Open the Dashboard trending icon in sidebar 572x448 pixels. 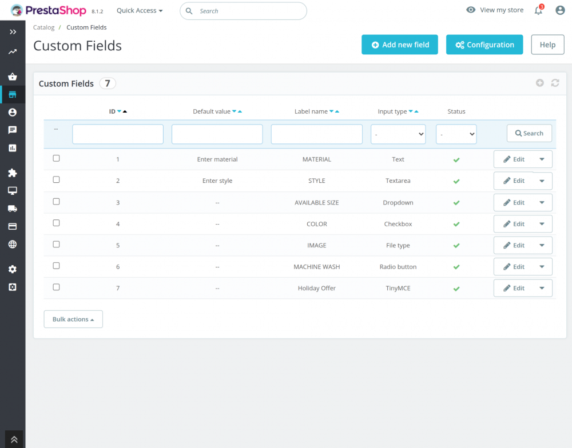pyautogui.click(x=13, y=52)
